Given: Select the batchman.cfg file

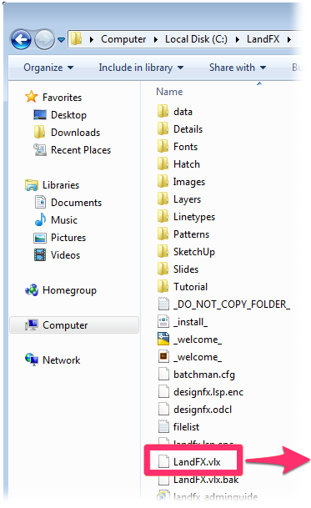Looking at the screenshot, I should [x=204, y=375].
